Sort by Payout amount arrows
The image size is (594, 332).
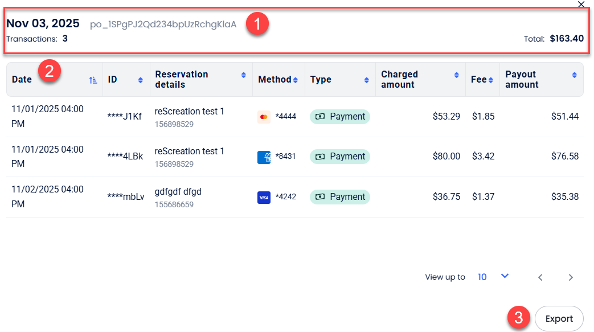point(574,75)
